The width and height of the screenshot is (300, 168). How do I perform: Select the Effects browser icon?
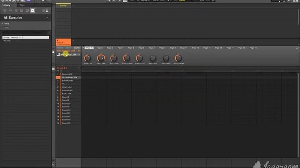[x=27, y=10]
